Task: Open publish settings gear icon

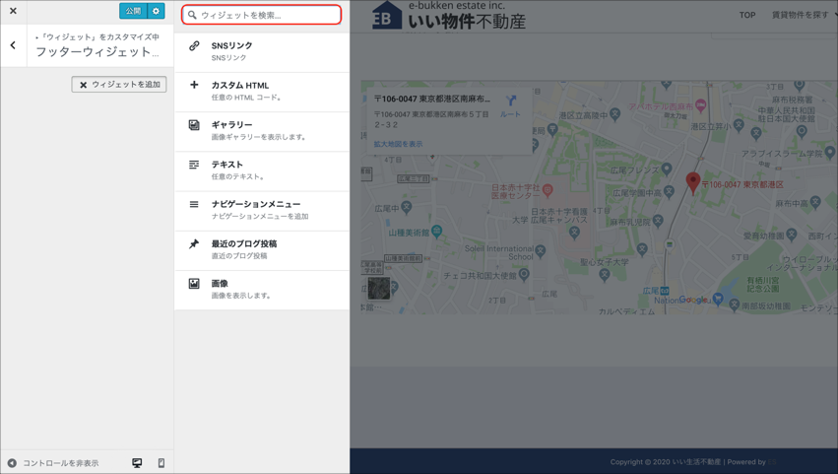Action: coord(156,11)
